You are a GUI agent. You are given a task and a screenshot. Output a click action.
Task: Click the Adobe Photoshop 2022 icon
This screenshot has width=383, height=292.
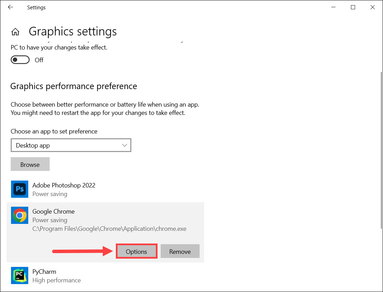(20, 189)
